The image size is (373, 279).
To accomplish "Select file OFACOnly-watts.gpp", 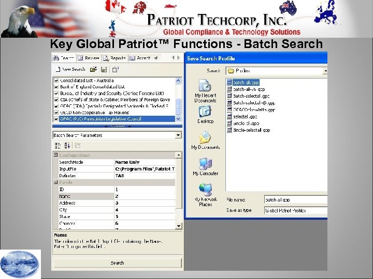I will (251, 110).
